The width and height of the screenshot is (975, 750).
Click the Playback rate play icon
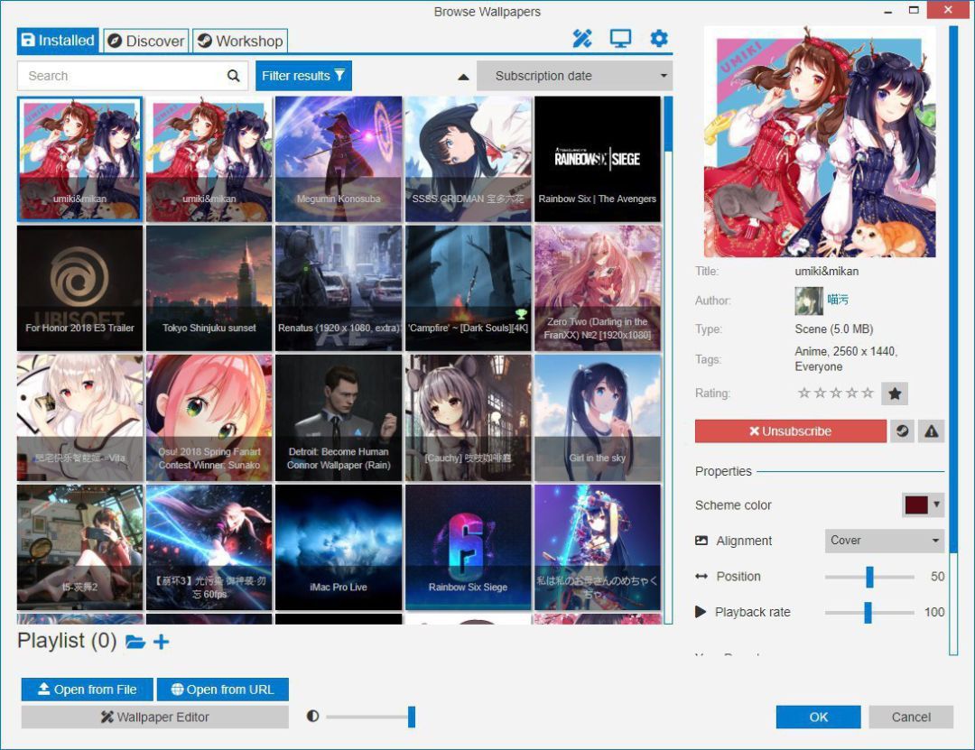tap(701, 612)
